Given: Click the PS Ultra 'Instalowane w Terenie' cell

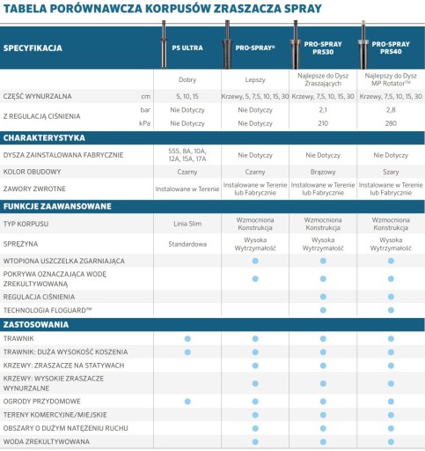Looking at the screenshot, I should point(187,189).
